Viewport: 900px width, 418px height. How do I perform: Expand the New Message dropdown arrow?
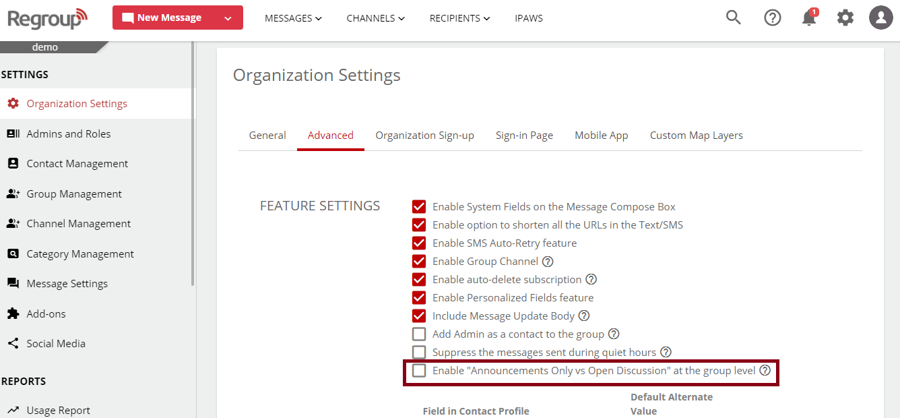(228, 18)
